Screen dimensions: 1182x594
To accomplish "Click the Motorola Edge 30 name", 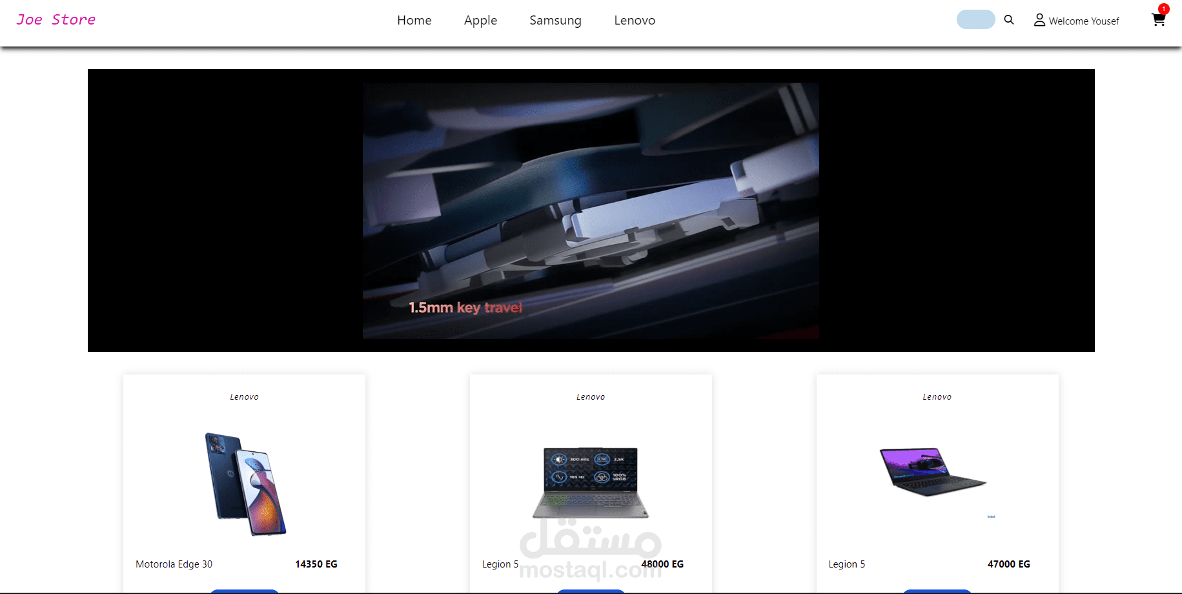I will point(174,564).
